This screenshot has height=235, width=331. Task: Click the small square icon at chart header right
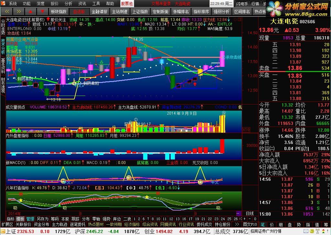coord(240,19)
